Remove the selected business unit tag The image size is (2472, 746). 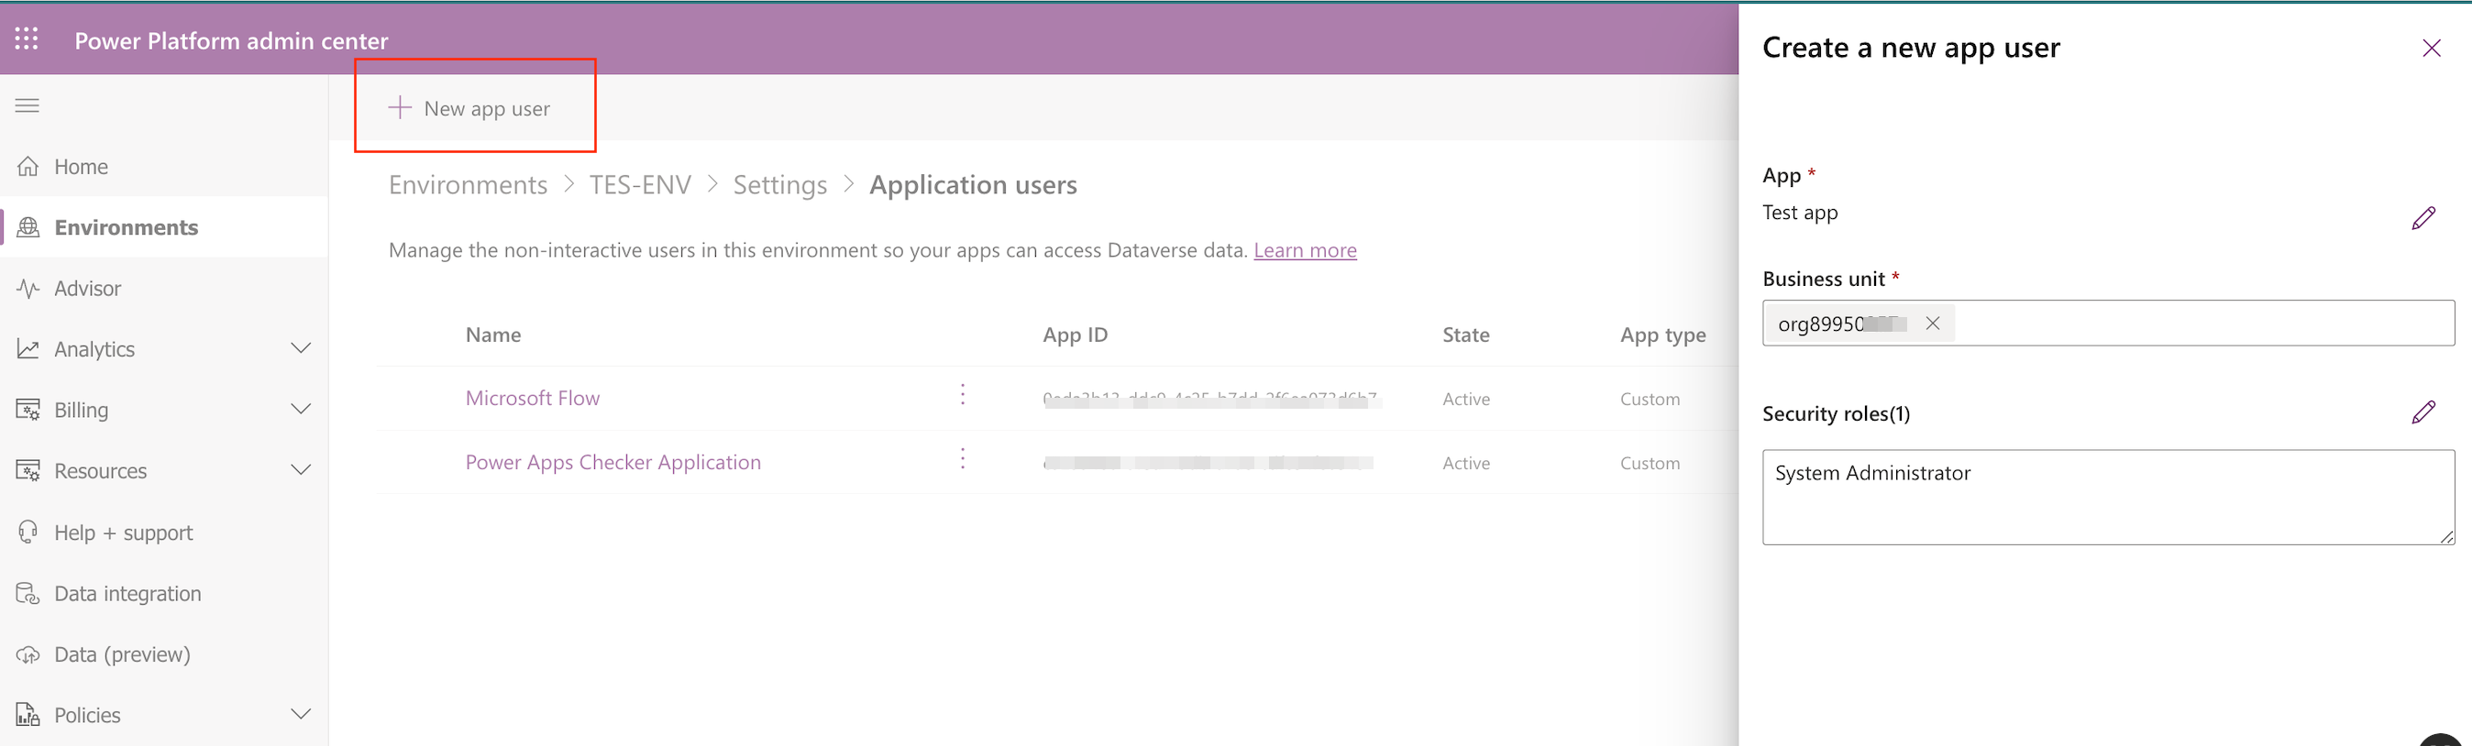[x=1933, y=324]
